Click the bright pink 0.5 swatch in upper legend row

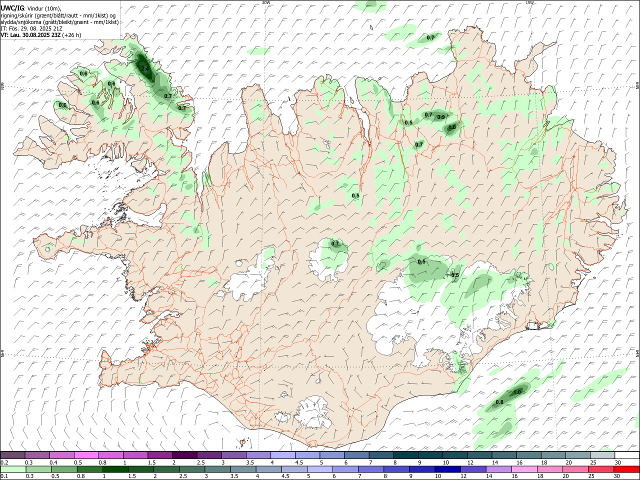click(86, 455)
